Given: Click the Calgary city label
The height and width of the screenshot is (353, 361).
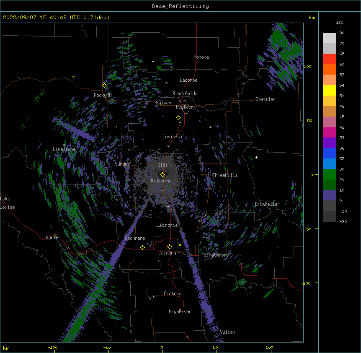Looking at the screenshot, I should coord(167,253).
